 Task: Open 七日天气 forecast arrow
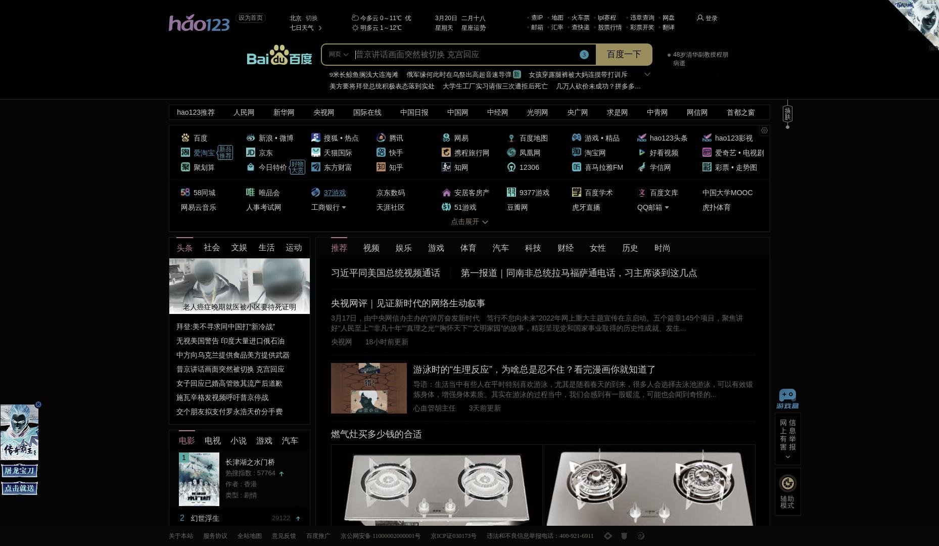pos(320,28)
